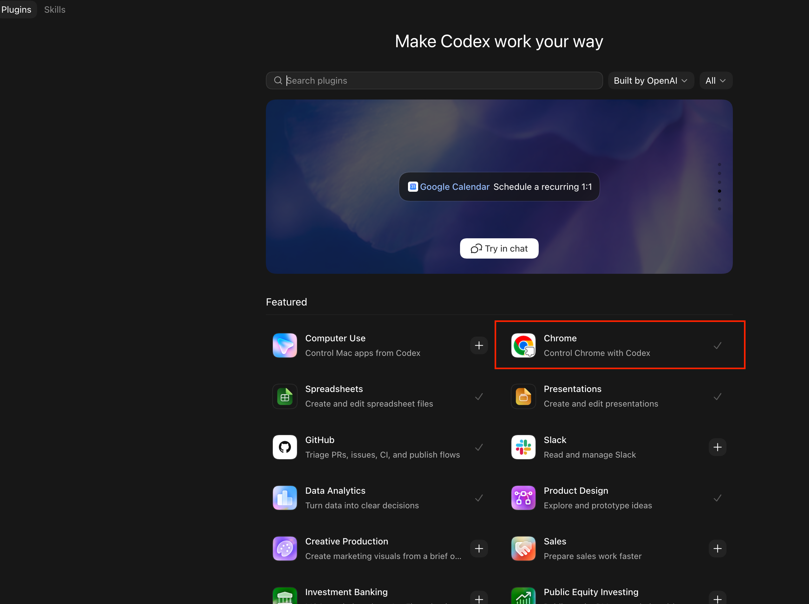Click the Google Calendar icon in banner
Viewport: 809px width, 604px height.
pyautogui.click(x=413, y=187)
